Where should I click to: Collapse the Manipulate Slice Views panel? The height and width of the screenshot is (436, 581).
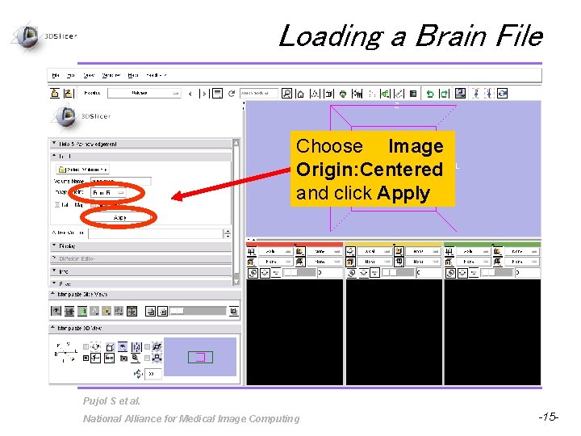coord(145,295)
